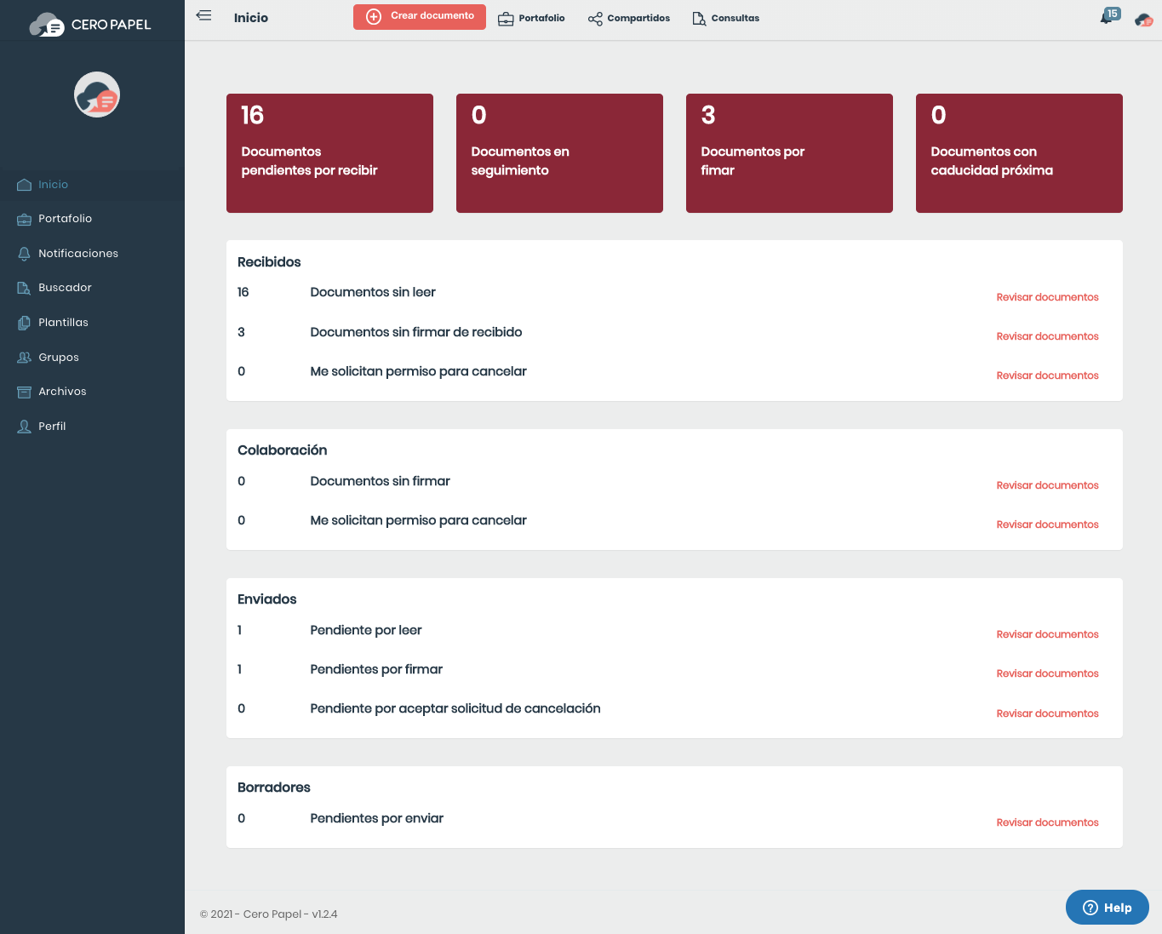Open the Perfil section

52,426
